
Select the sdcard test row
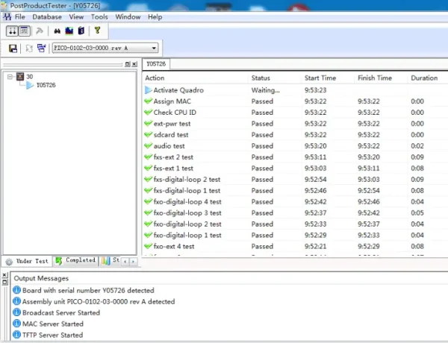295,135
